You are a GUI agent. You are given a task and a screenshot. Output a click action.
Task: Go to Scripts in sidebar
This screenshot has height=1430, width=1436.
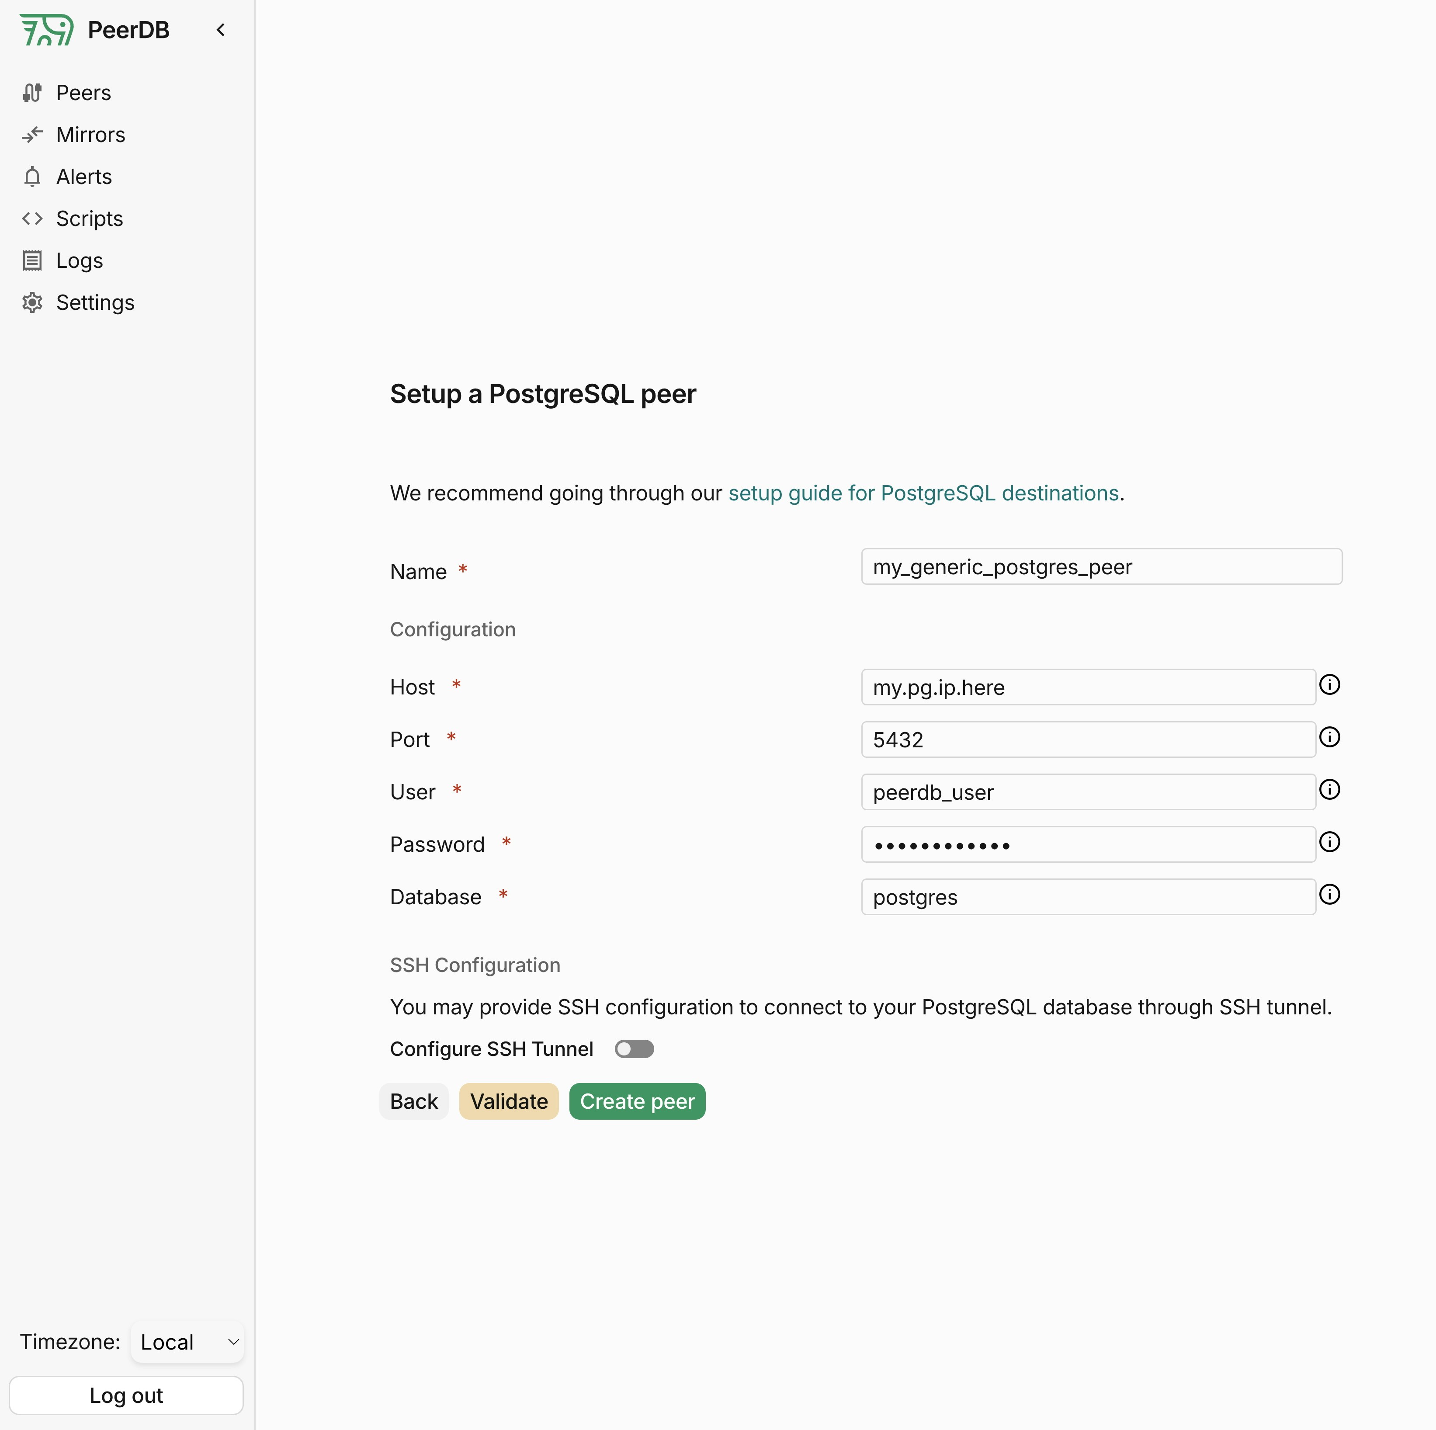89,219
